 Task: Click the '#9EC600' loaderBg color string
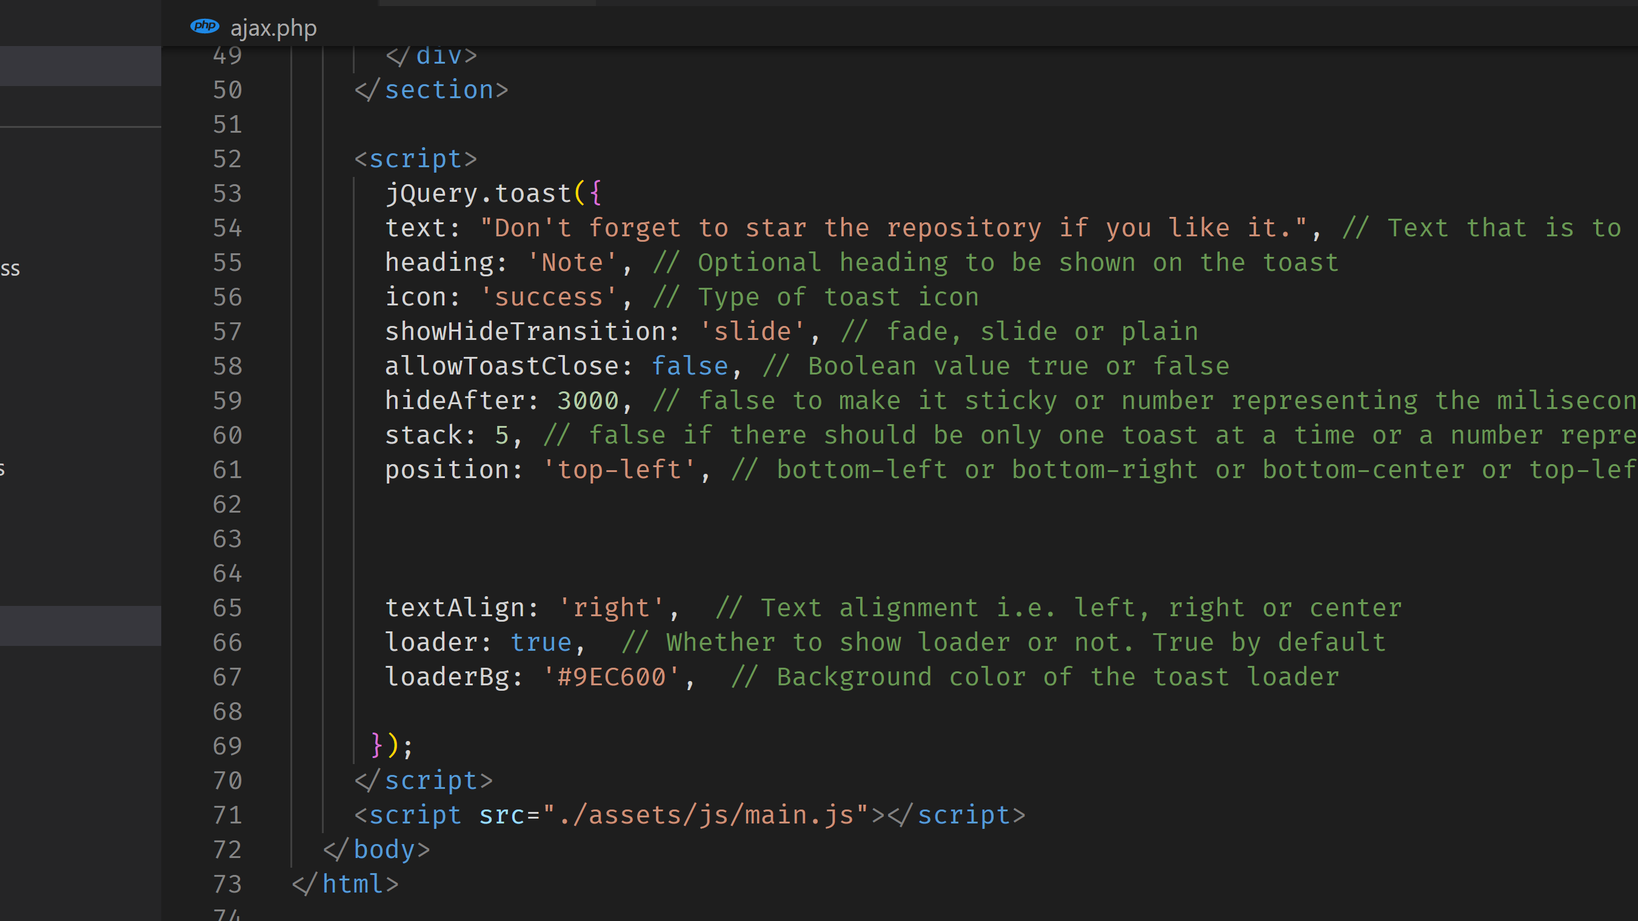(611, 677)
